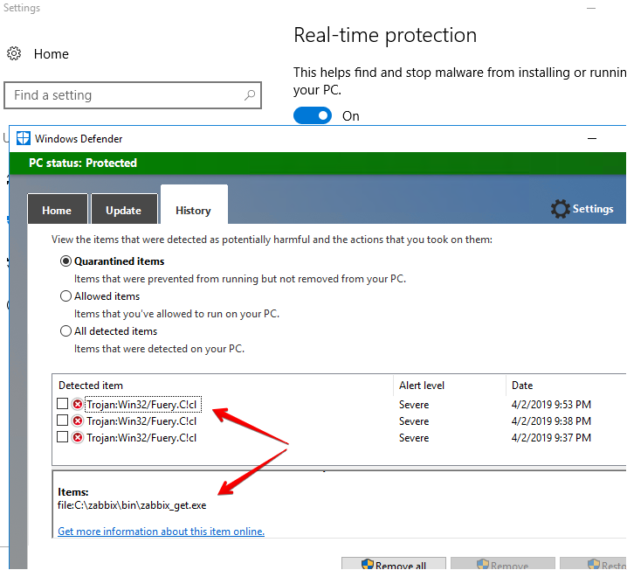Open Get more information about this item online
Image resolution: width=627 pixels, height=570 pixels.
162,532
